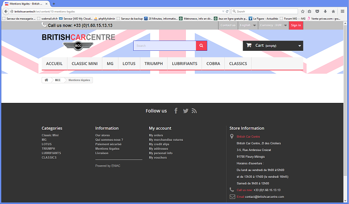Reload the page with the refresh icon
Screen dimensions: 349x204
(x=227, y=11)
